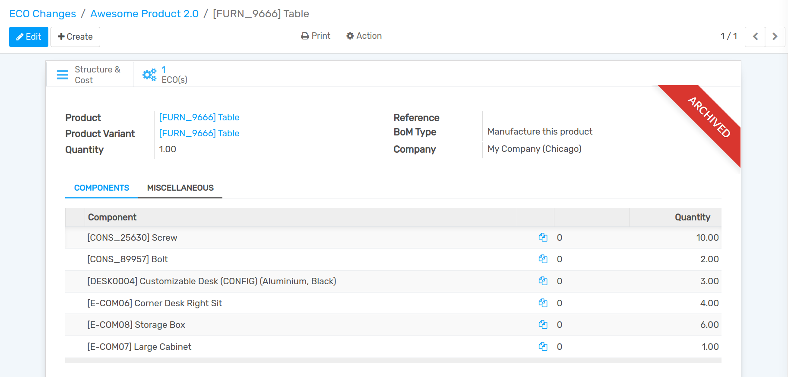Sort by Component column header
Viewport: 788px width, 377px height.
pyautogui.click(x=112, y=217)
